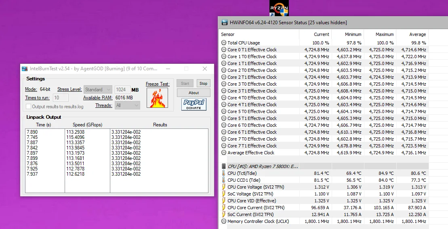Image resolution: width=448 pixels, height=229 pixels.
Task: Click the thermometer icon for CPU CCD1 (Tdie)
Action: [224, 180]
